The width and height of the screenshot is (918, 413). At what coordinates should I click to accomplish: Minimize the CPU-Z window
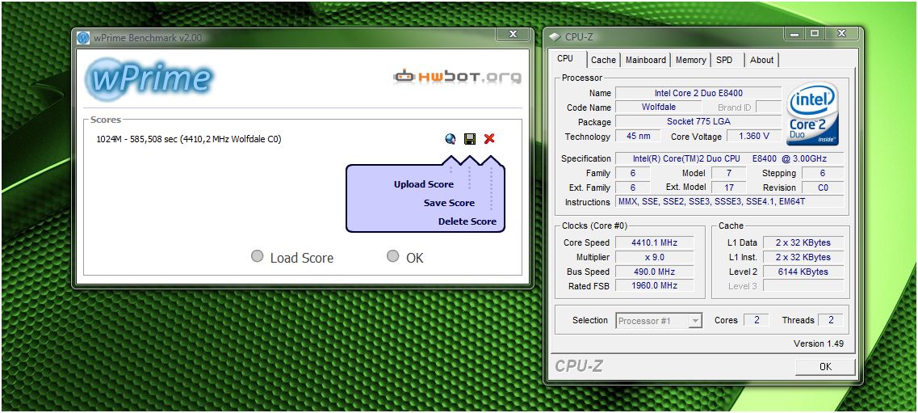point(794,34)
